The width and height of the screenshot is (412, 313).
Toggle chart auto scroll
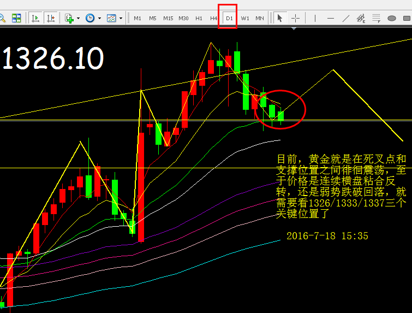pos(35,18)
